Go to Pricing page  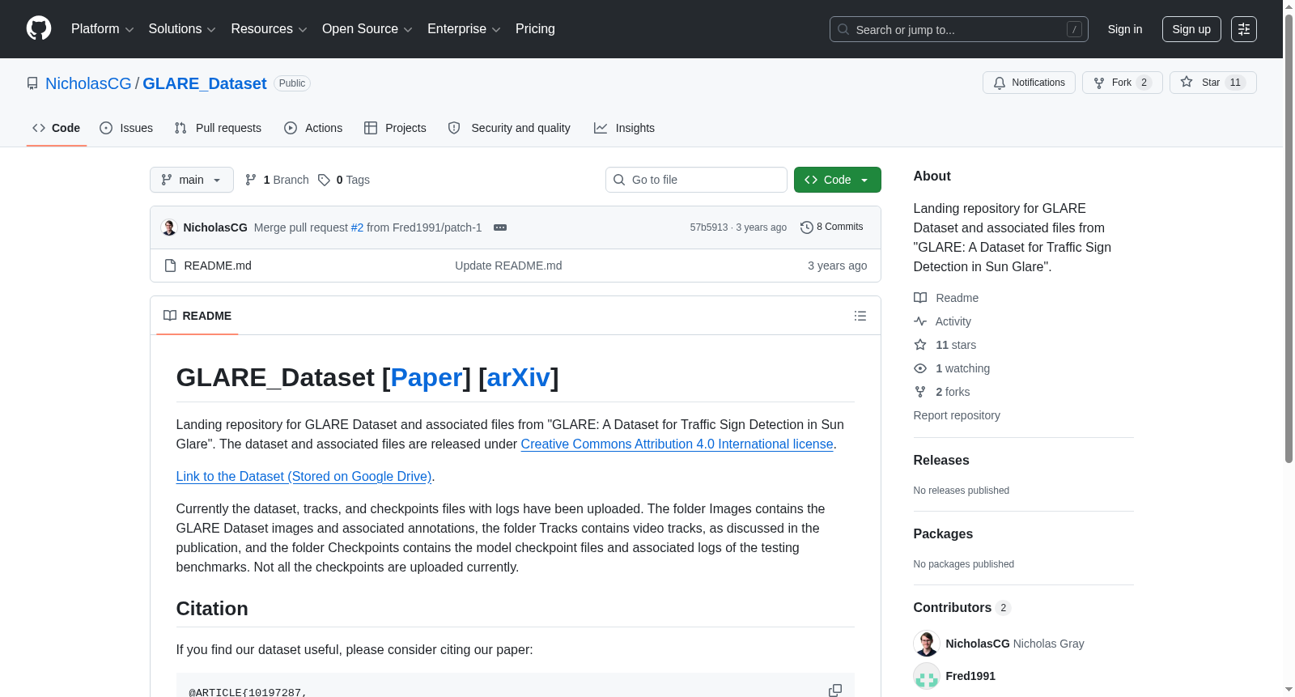(x=535, y=29)
